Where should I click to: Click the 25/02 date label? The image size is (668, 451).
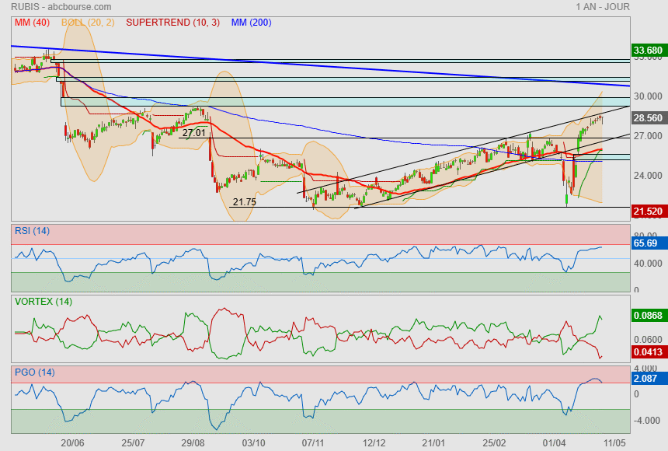(x=494, y=443)
